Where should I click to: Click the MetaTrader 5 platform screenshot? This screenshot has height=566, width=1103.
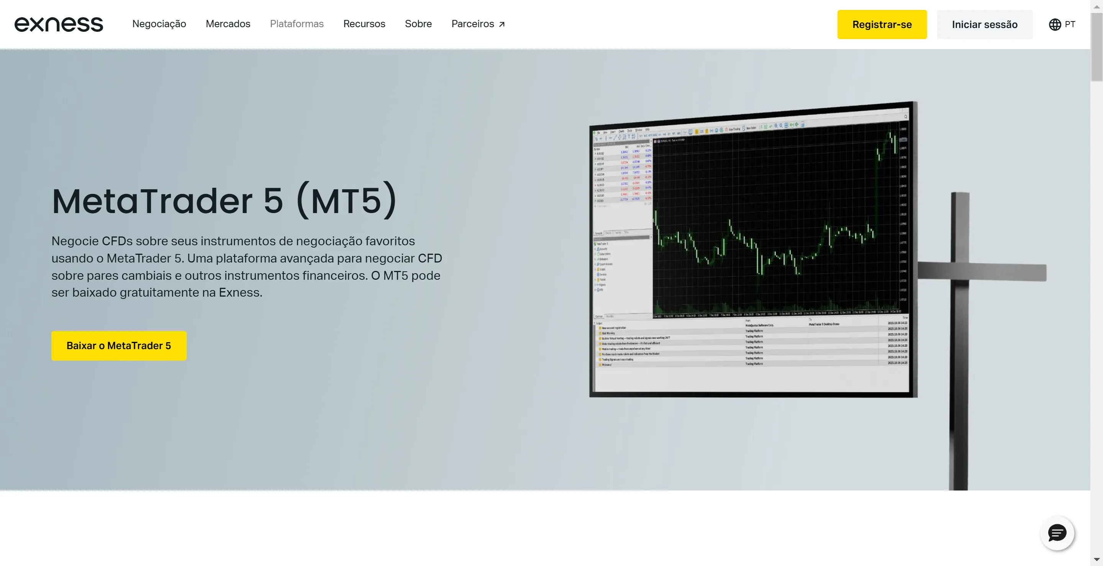(x=753, y=249)
